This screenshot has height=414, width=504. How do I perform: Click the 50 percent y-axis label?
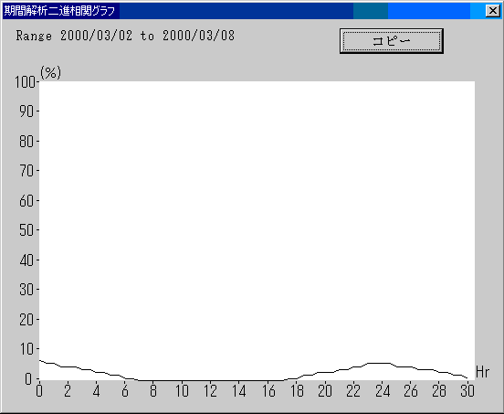[x=26, y=230]
